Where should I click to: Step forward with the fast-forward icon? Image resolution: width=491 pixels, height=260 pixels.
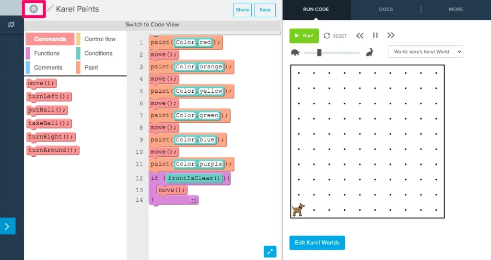(x=391, y=36)
